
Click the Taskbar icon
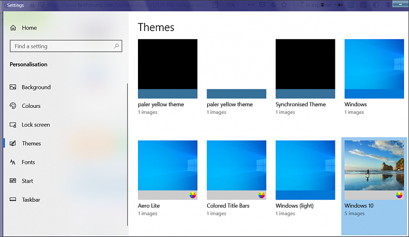click(13, 199)
